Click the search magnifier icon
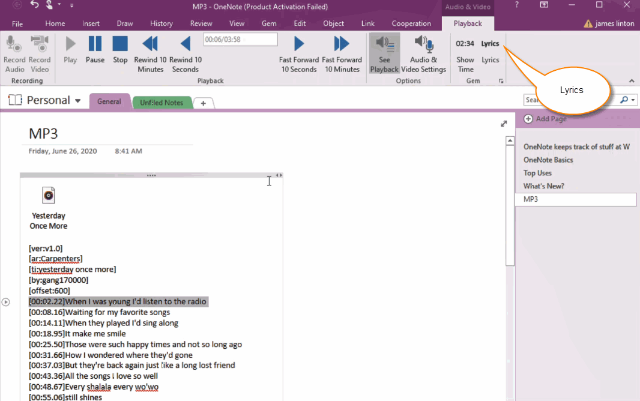 click(624, 100)
